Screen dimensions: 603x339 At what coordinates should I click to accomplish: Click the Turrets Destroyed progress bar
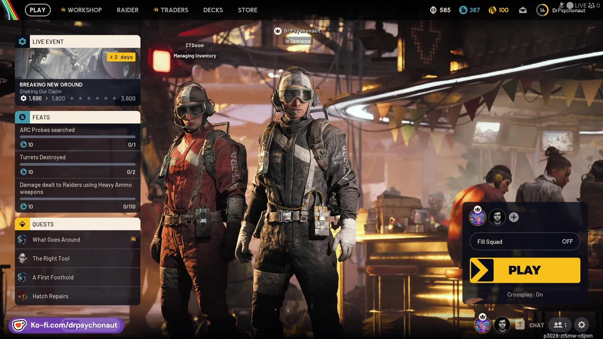point(78,164)
